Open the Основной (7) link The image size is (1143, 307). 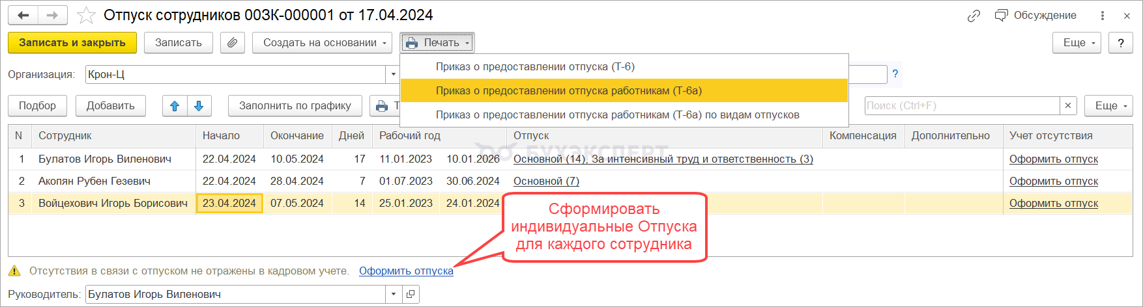[546, 181]
